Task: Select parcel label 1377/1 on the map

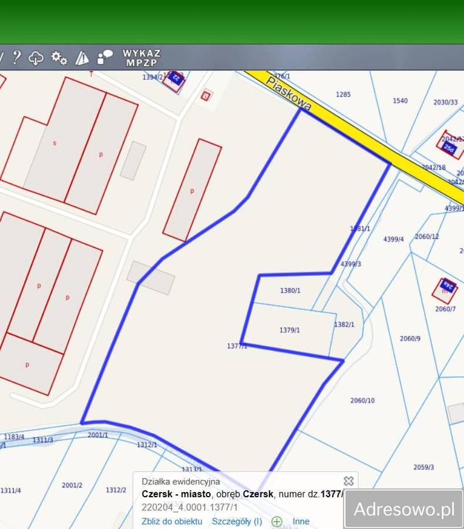Action: click(237, 346)
